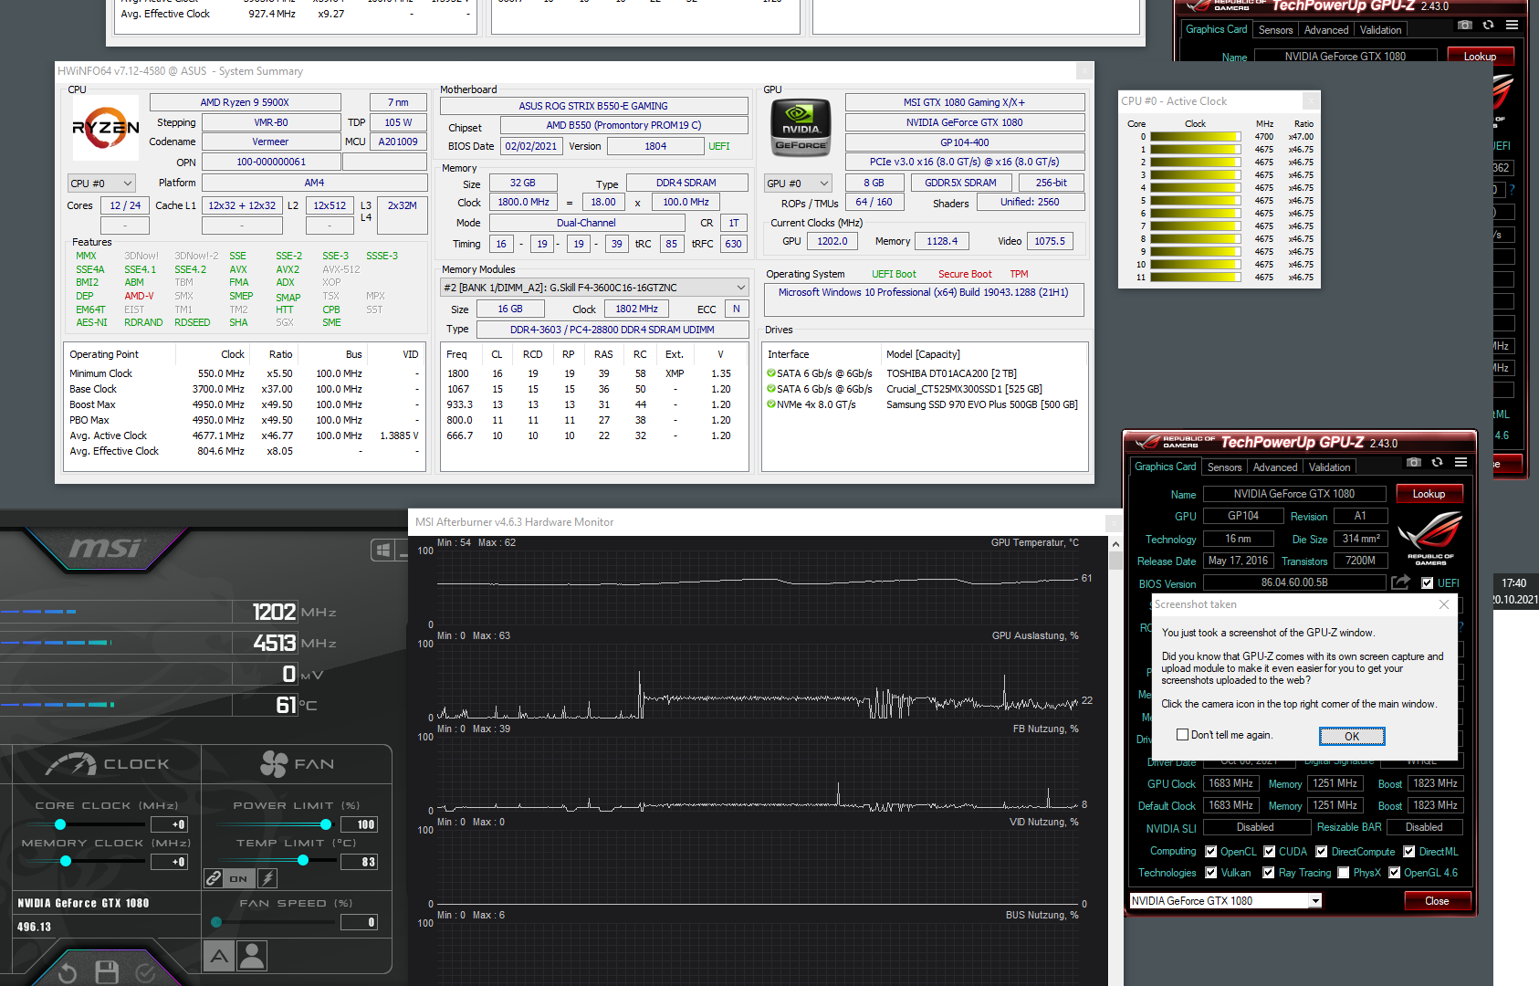Click the Lookup button in front GPU-Z
Screen dimensions: 1539x986
pos(1429,494)
